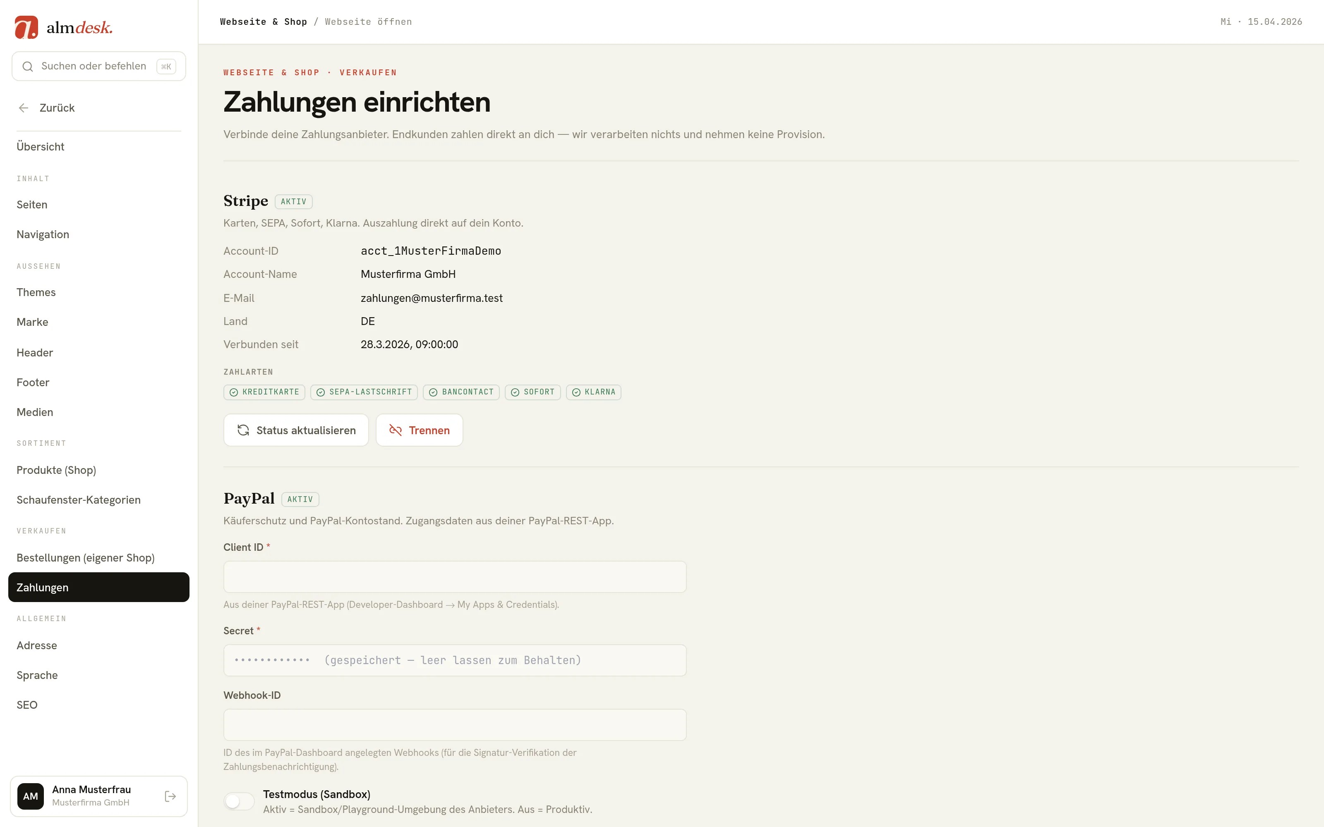Click the AM avatar badge

click(31, 796)
